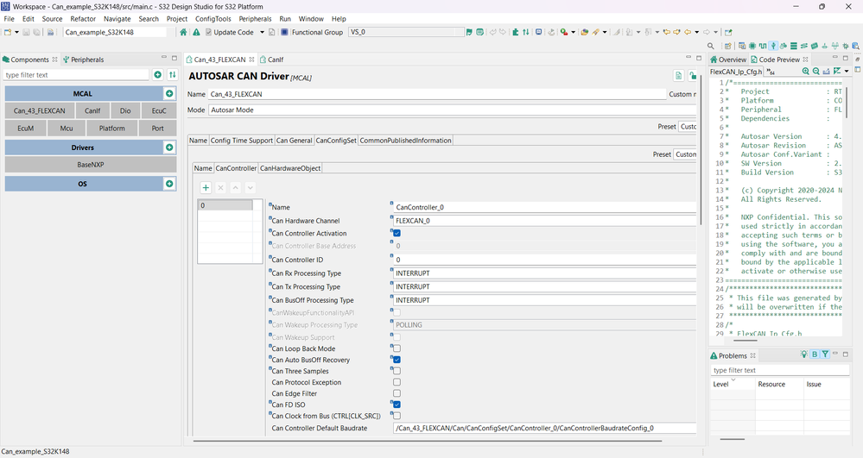The width and height of the screenshot is (863, 458).
Task: Add a new MCAL component
Action: point(169,93)
